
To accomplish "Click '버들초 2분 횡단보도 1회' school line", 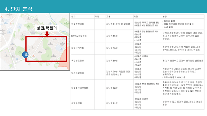I will 146,32.
